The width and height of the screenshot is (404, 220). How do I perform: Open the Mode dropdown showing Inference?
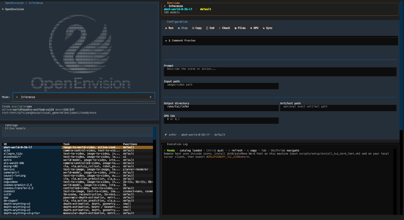coord(84,97)
